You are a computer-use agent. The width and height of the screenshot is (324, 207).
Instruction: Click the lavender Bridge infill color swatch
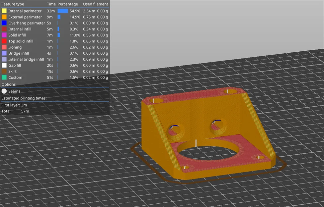coord(4,53)
